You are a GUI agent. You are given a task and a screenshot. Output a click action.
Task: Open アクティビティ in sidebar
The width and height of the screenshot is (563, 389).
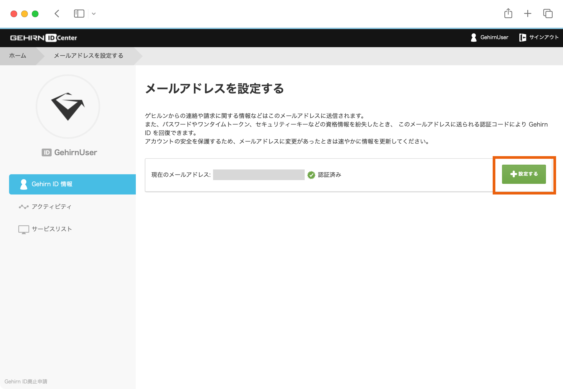point(51,207)
